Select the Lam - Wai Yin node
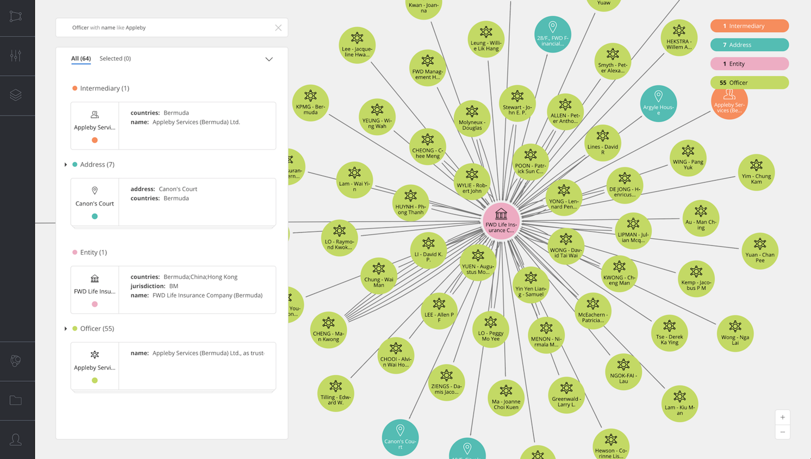811x459 pixels. 354,180
